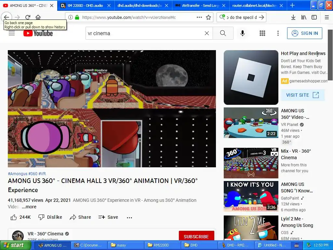Click the #VR hashtag link
The width and height of the screenshot is (333, 250).
(42, 174)
